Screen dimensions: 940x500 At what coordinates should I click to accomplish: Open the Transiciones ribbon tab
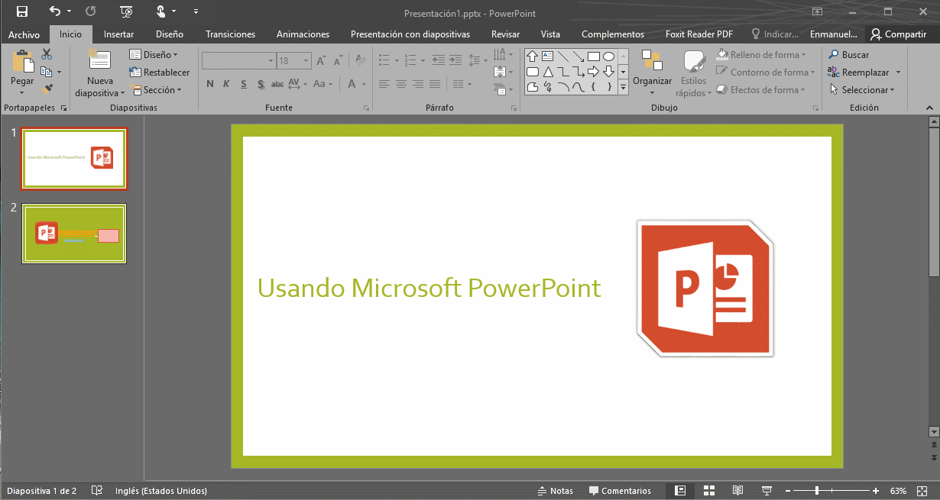230,34
